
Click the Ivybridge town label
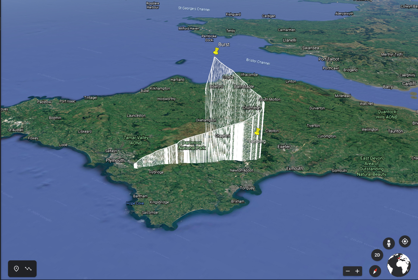[156, 172]
